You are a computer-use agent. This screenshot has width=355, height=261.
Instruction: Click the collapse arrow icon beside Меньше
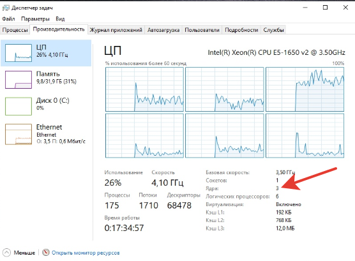[x=6, y=253]
